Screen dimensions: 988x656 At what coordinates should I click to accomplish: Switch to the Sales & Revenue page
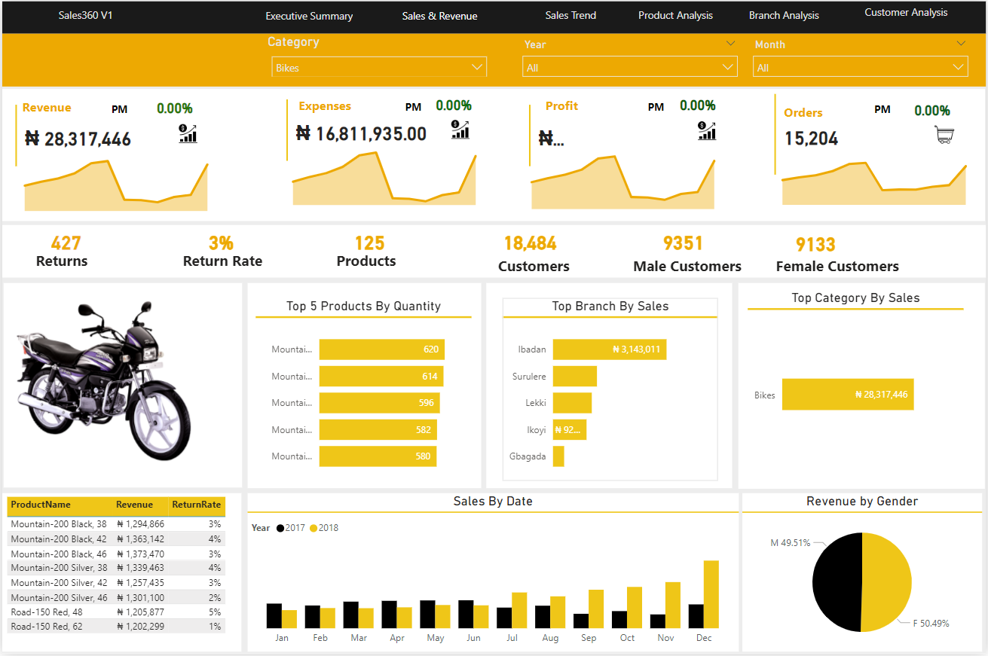click(439, 16)
